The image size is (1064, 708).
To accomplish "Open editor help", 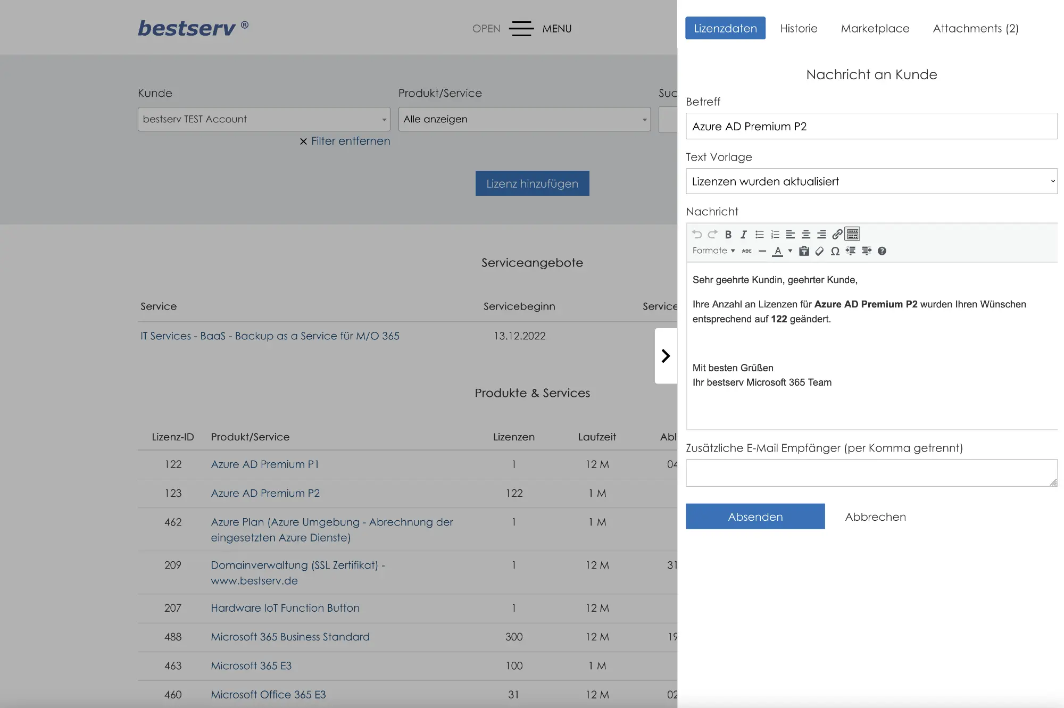I will click(x=882, y=251).
